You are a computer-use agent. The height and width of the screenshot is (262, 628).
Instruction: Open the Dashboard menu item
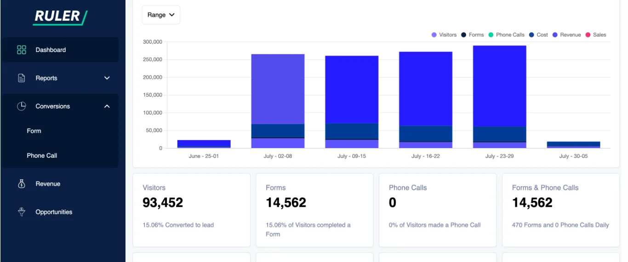60,50
